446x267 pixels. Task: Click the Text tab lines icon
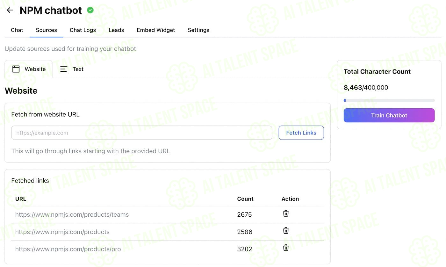[64, 69]
